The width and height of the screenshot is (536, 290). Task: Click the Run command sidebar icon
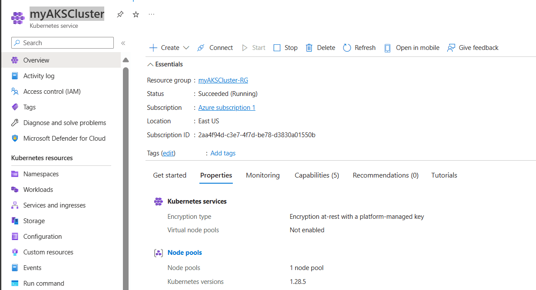coord(15,283)
